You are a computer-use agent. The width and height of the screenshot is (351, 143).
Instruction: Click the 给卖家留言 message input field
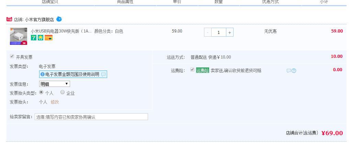[91, 117]
